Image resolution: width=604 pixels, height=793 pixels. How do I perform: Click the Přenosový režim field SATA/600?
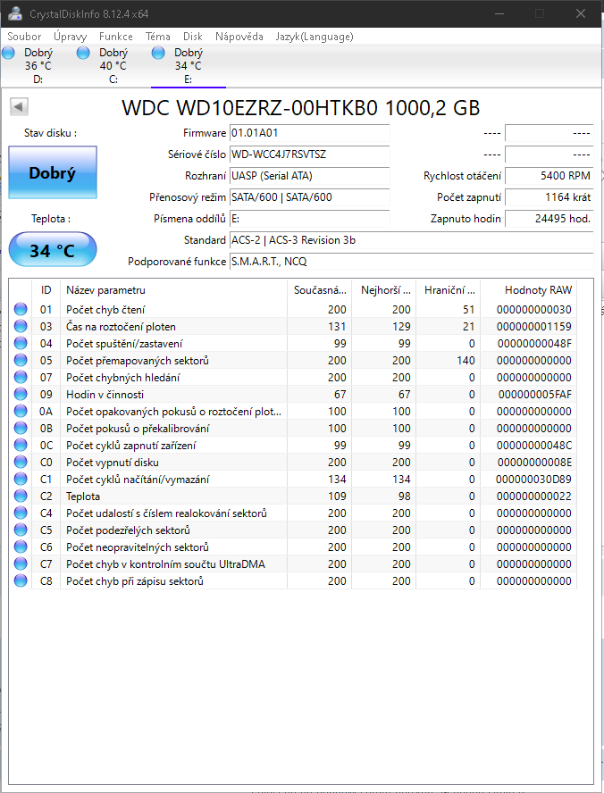pyautogui.click(x=309, y=197)
